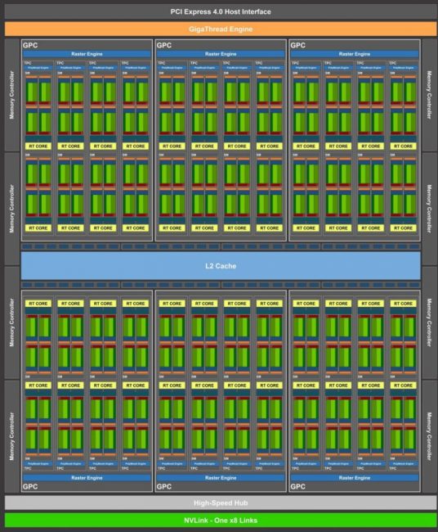Click the Raster Engine bar in top-right GPC
This screenshot has width=438, height=532.
355,54
